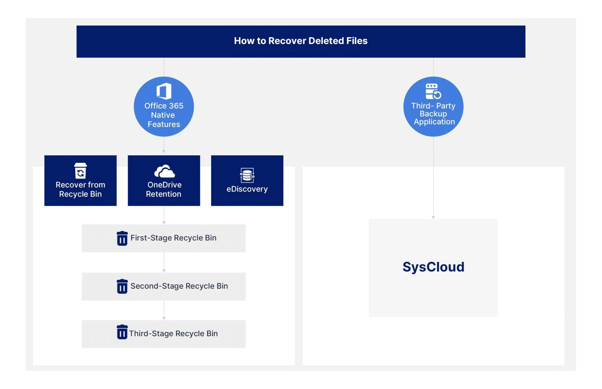Click the recycle bin icon above Recover from Recycle Bin
Screen dimensions: 602x389
pyautogui.click(x=80, y=170)
